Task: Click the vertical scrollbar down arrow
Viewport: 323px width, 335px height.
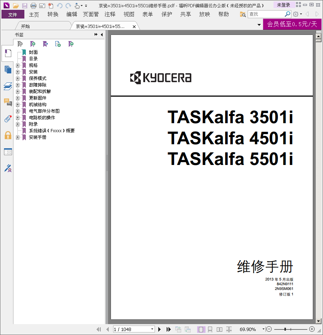Action: [x=319, y=321]
